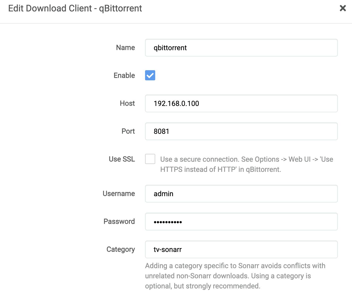Click the 'Password' field label

119,222
